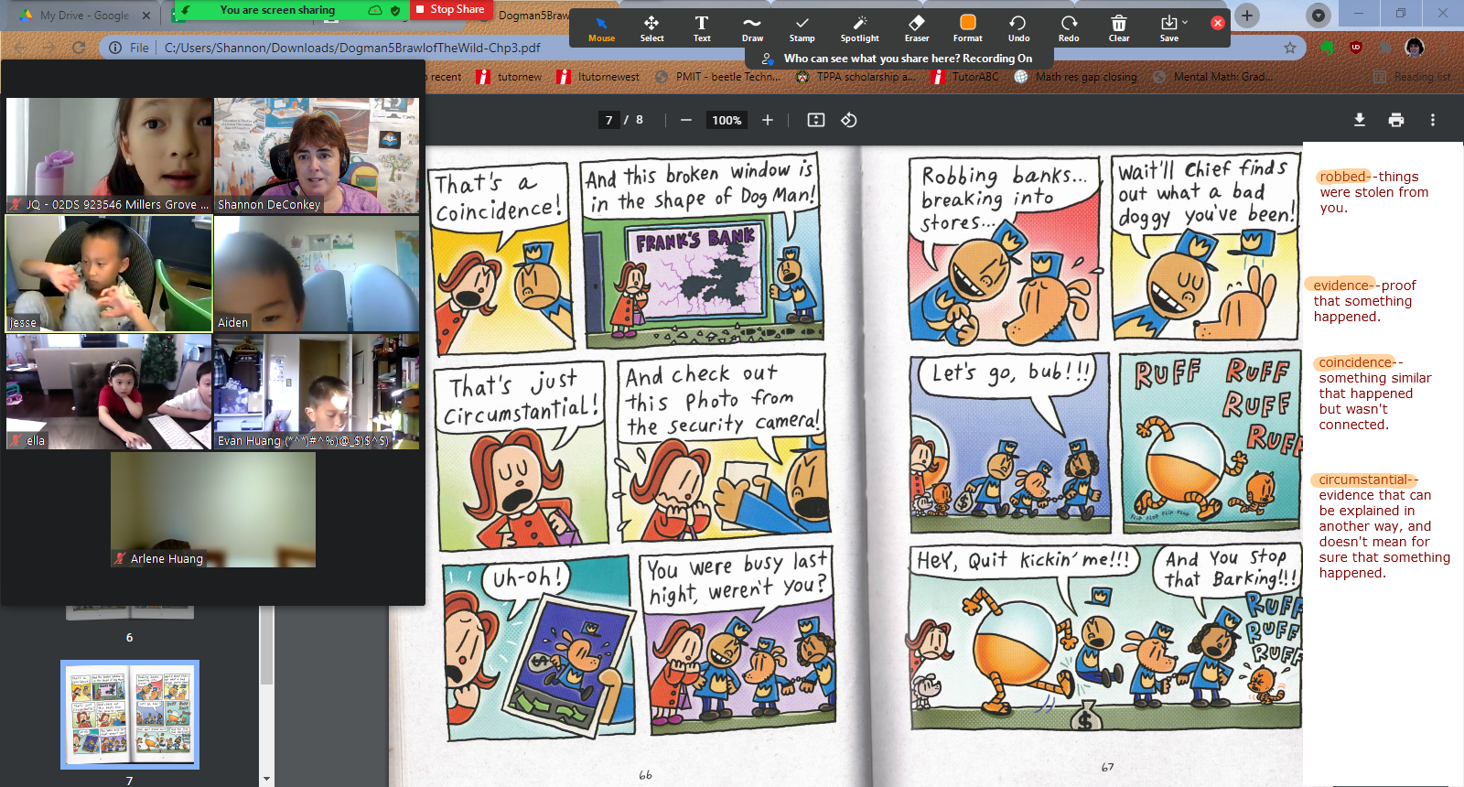Select ella's video tile
Image resolution: width=1464 pixels, height=787 pixels.
tap(109, 392)
